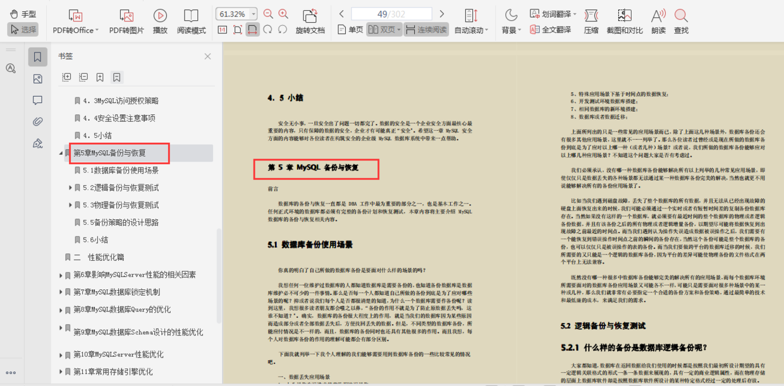Go to next page arrow
Image resolution: width=784 pixels, height=386 pixels.
point(442,14)
